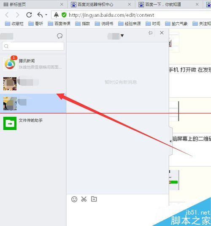Screen dimensions: 211x226
Task: Click the thumbnail image with the green bar
Action: pos(174,180)
